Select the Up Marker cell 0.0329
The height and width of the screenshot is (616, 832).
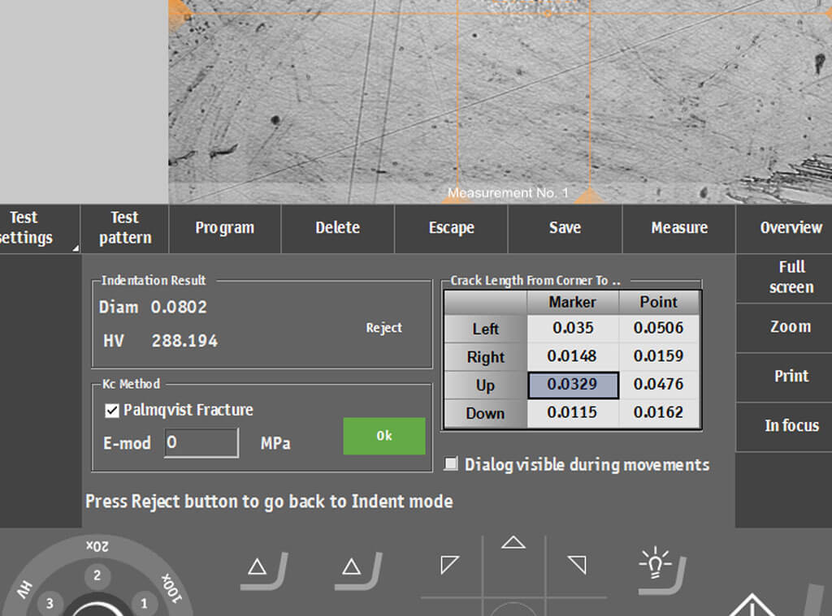click(573, 385)
